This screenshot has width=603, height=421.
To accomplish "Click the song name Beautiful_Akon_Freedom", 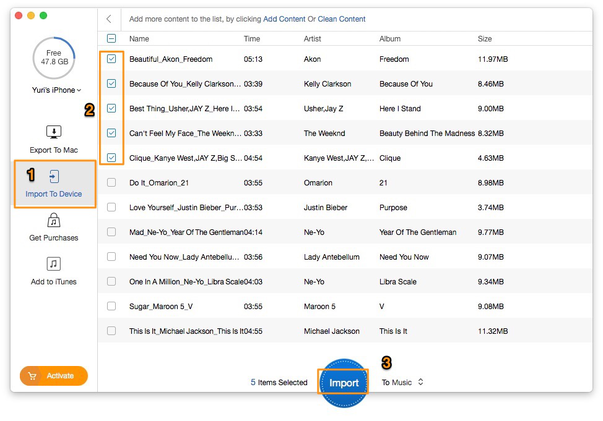I will 171,59.
